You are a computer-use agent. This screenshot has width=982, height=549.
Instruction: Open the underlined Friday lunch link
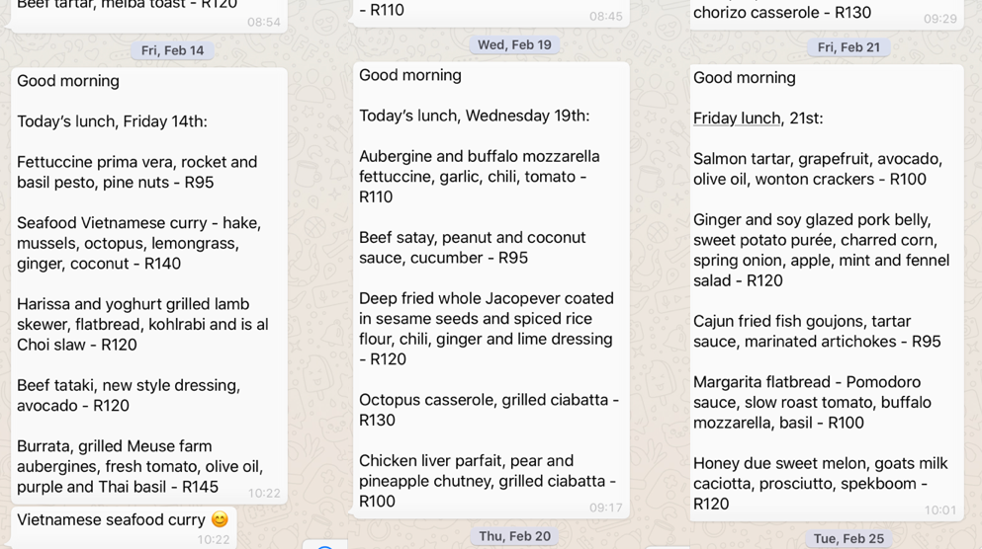coord(737,118)
